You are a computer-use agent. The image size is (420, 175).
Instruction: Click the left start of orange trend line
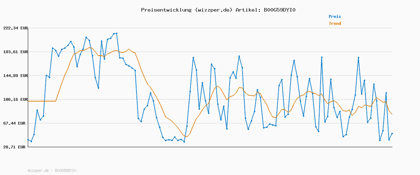point(28,101)
